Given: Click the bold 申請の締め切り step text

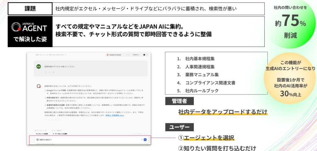Looking at the screenshot, I should coord(53,98).
